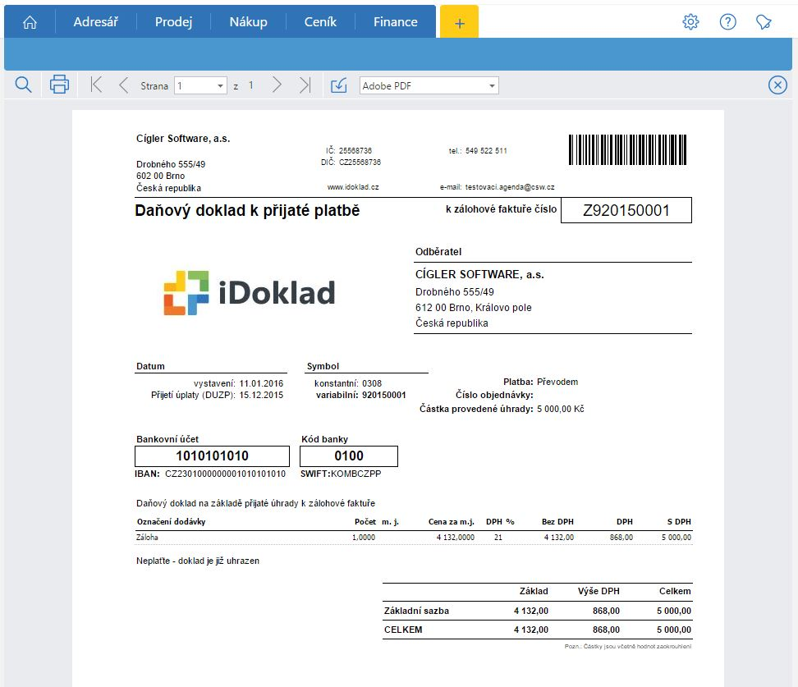The height and width of the screenshot is (687, 798).
Task: Select the Finance menu
Action: point(395,22)
